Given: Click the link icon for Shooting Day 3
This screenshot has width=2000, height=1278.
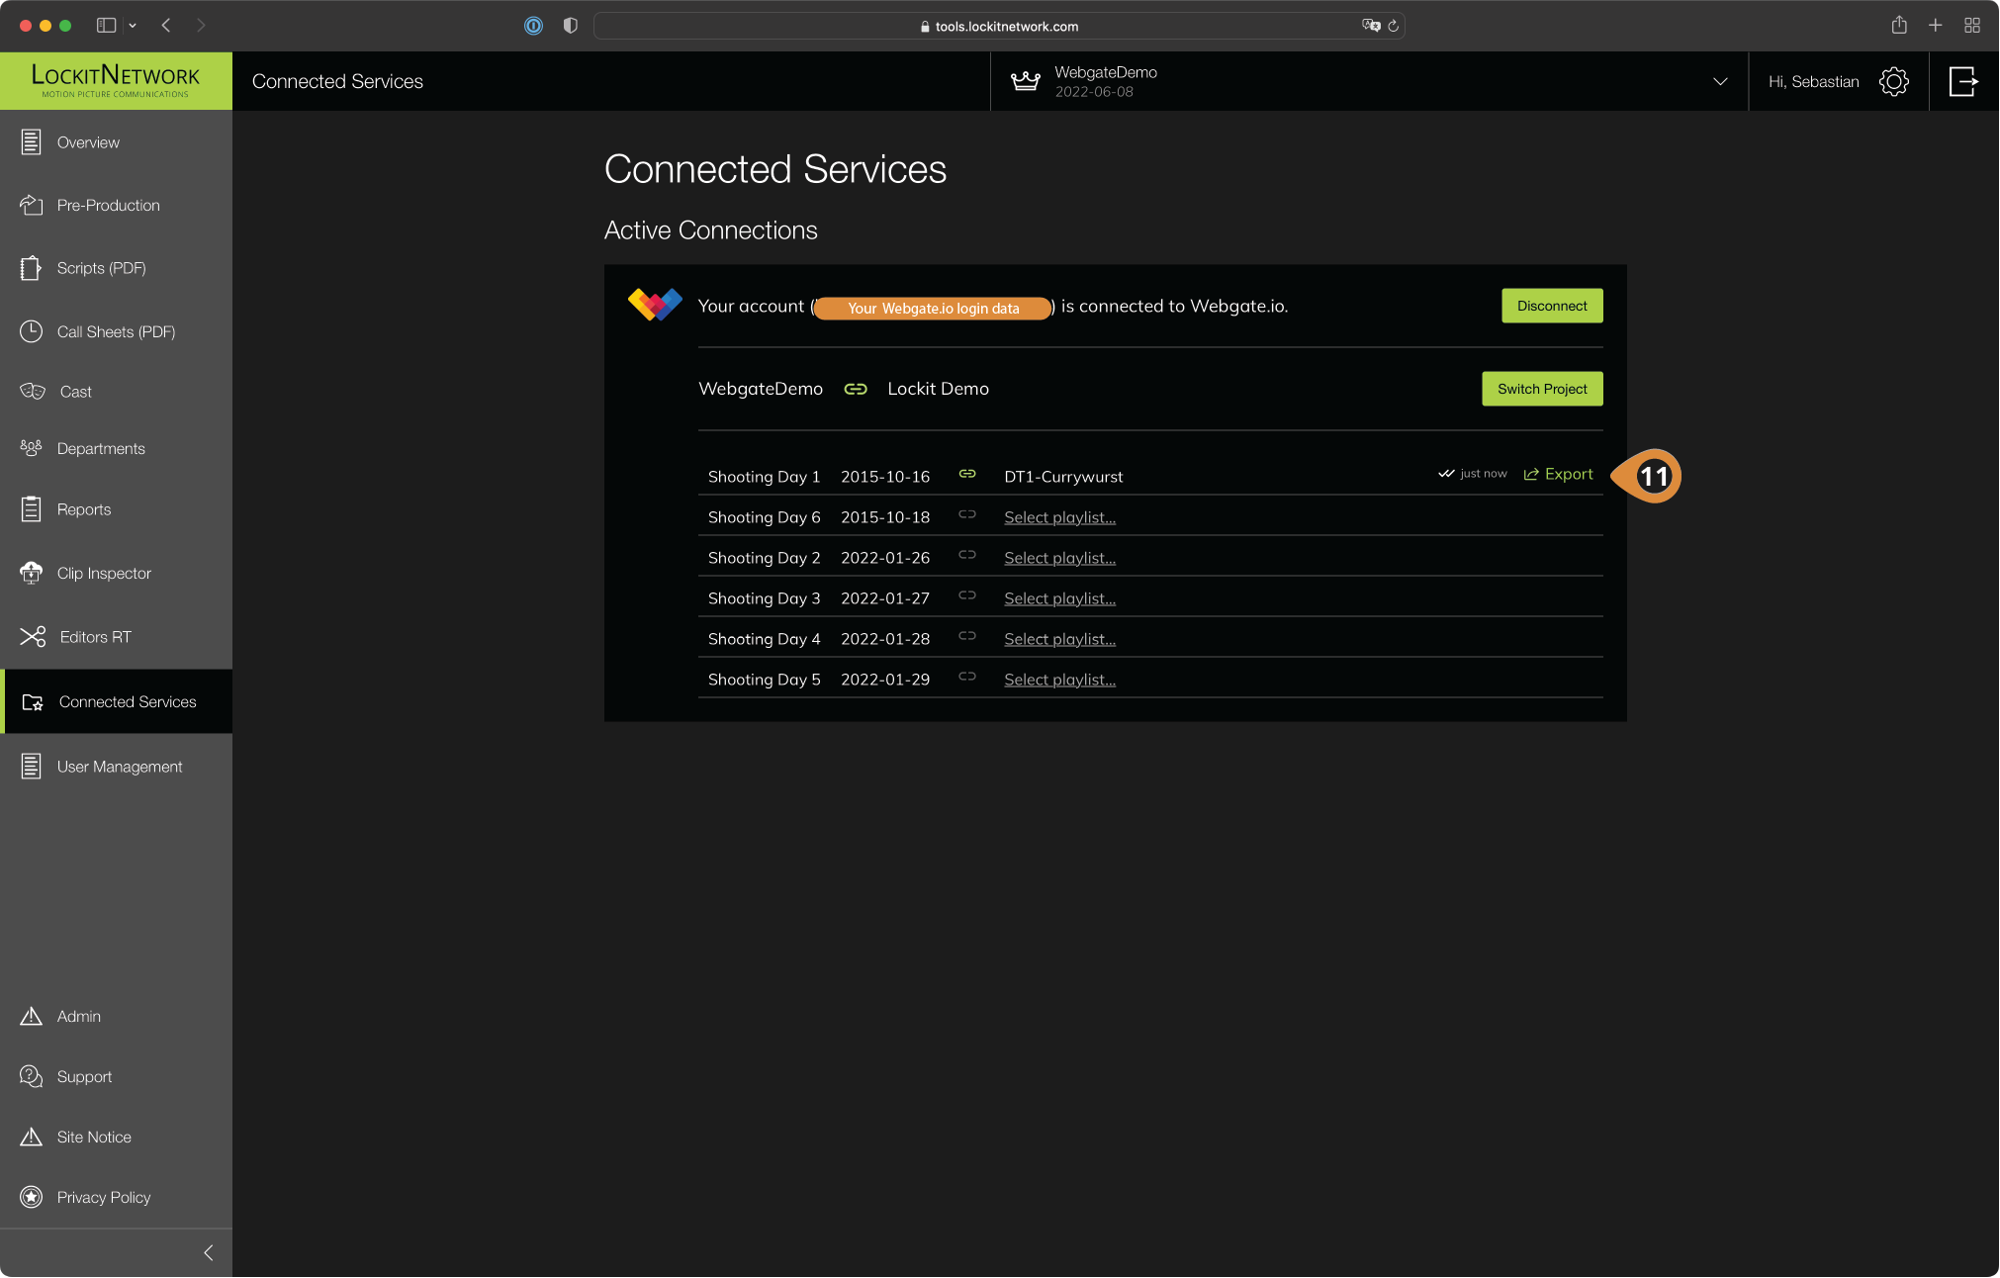Looking at the screenshot, I should coord(967,595).
